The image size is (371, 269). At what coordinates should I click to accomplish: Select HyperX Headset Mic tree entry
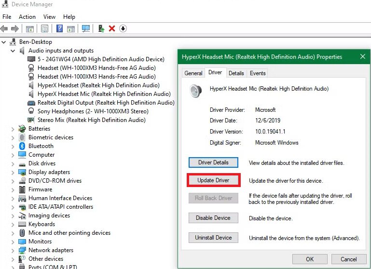[104, 94]
